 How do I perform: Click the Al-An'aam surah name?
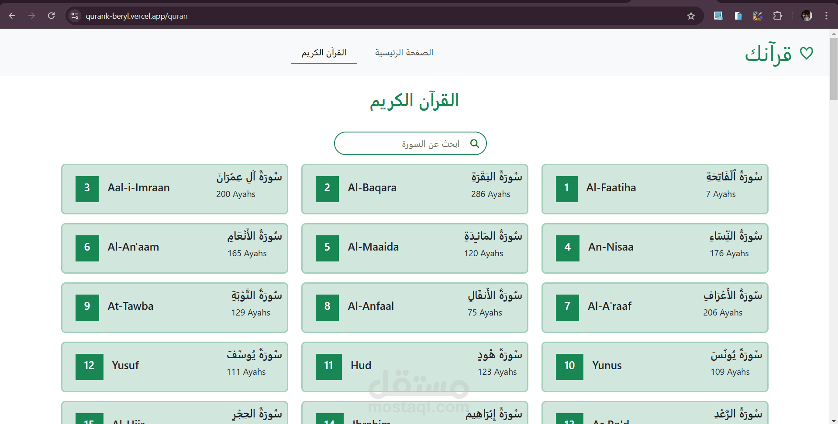click(x=133, y=247)
